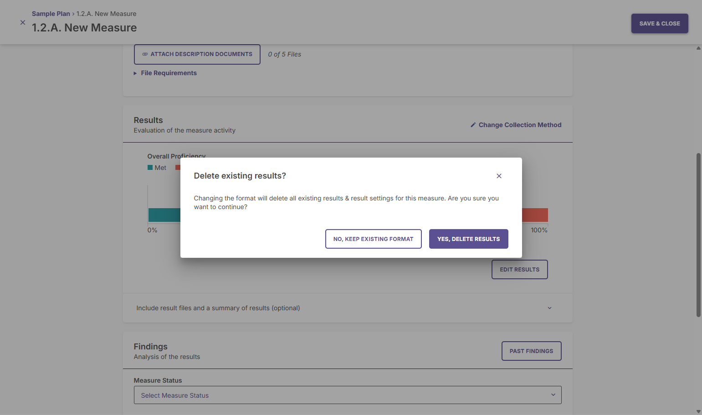Click the vertical scrollbar thumb
Viewport: 702px width, 415px height.
(698, 235)
